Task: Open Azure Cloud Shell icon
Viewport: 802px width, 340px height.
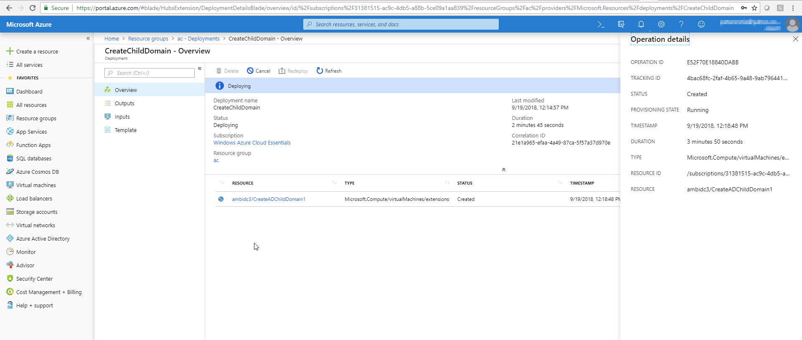Action: point(601,24)
